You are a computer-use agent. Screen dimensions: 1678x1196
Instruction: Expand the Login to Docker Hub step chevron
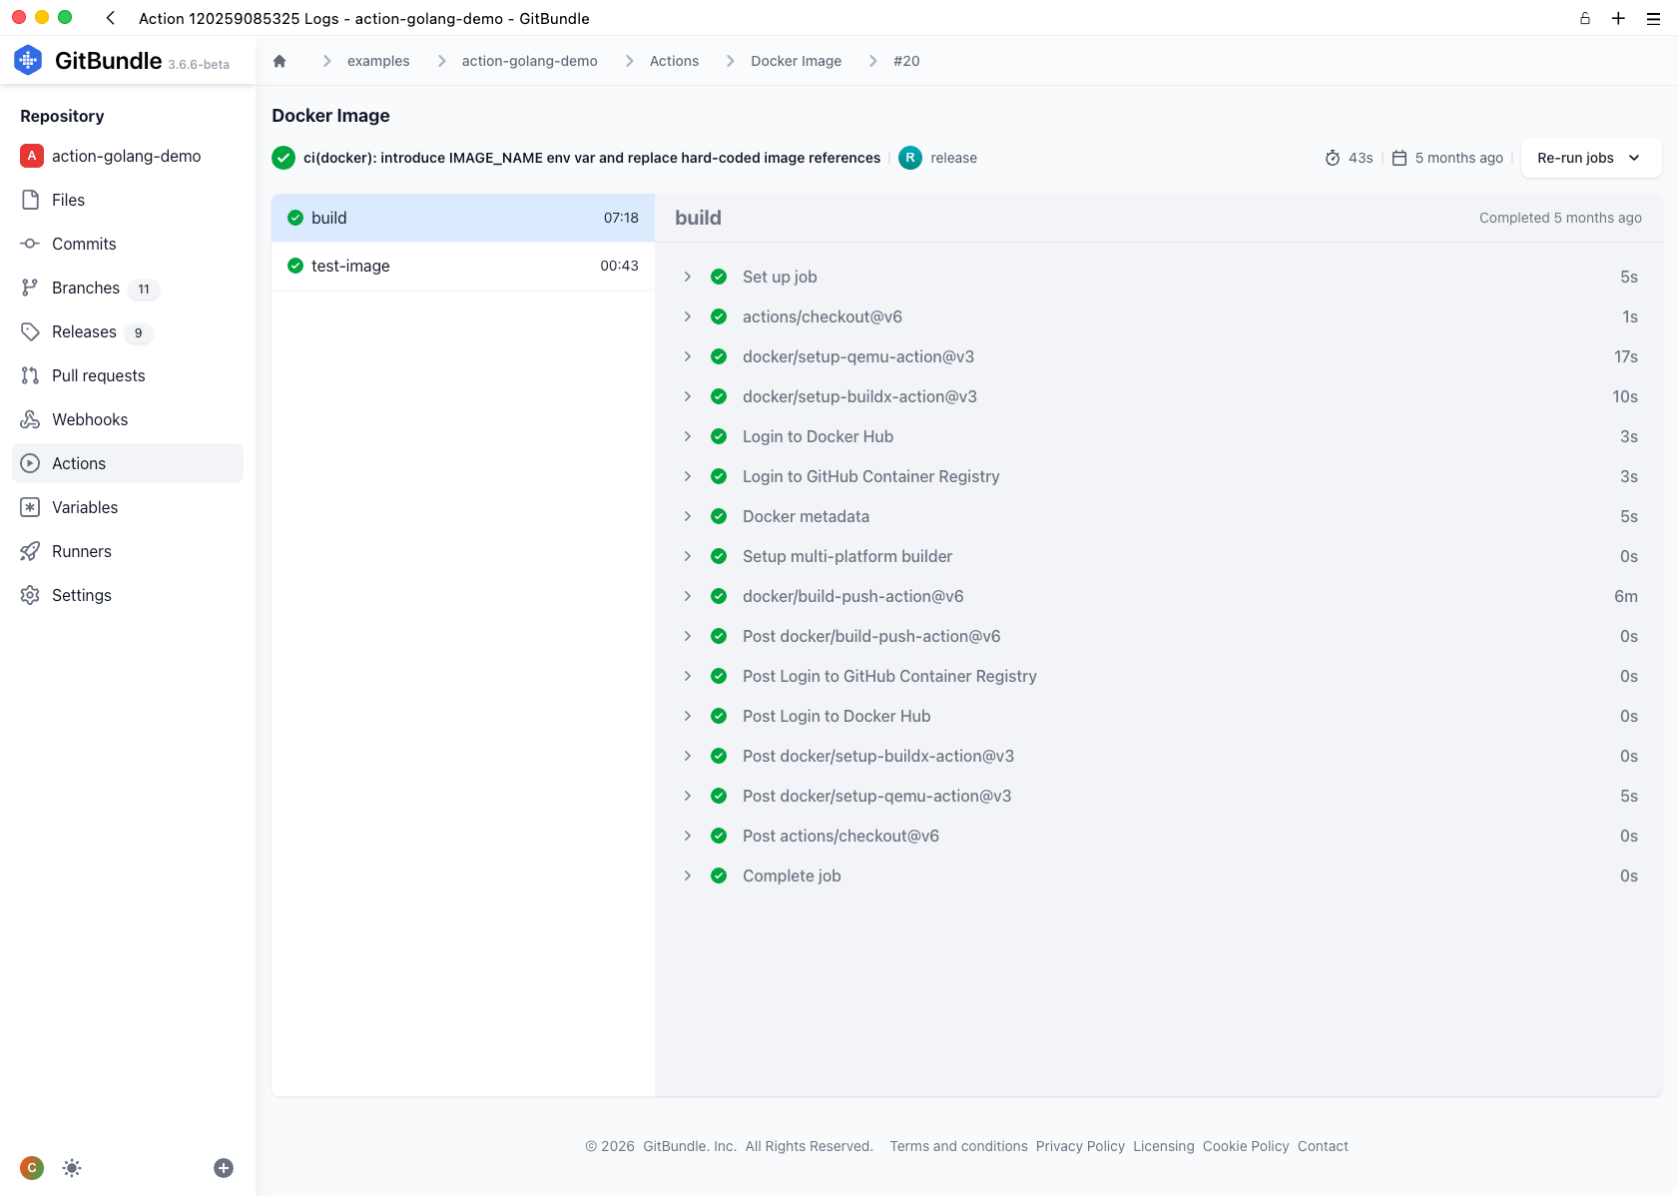coord(688,436)
